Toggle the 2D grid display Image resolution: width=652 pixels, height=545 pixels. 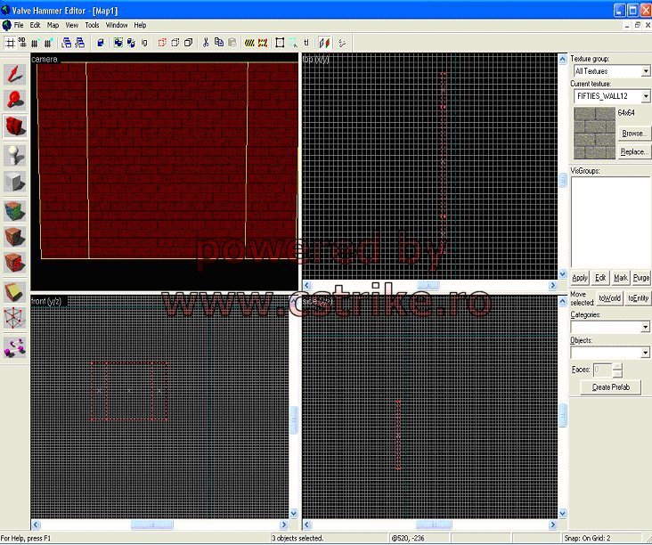tap(10, 42)
